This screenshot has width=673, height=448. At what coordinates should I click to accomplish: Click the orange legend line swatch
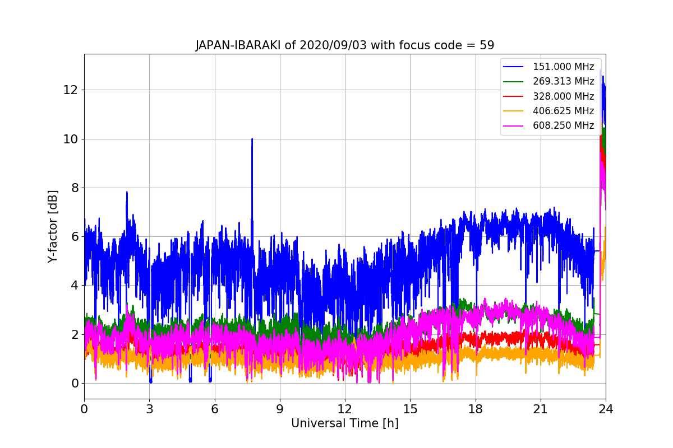tap(514, 111)
